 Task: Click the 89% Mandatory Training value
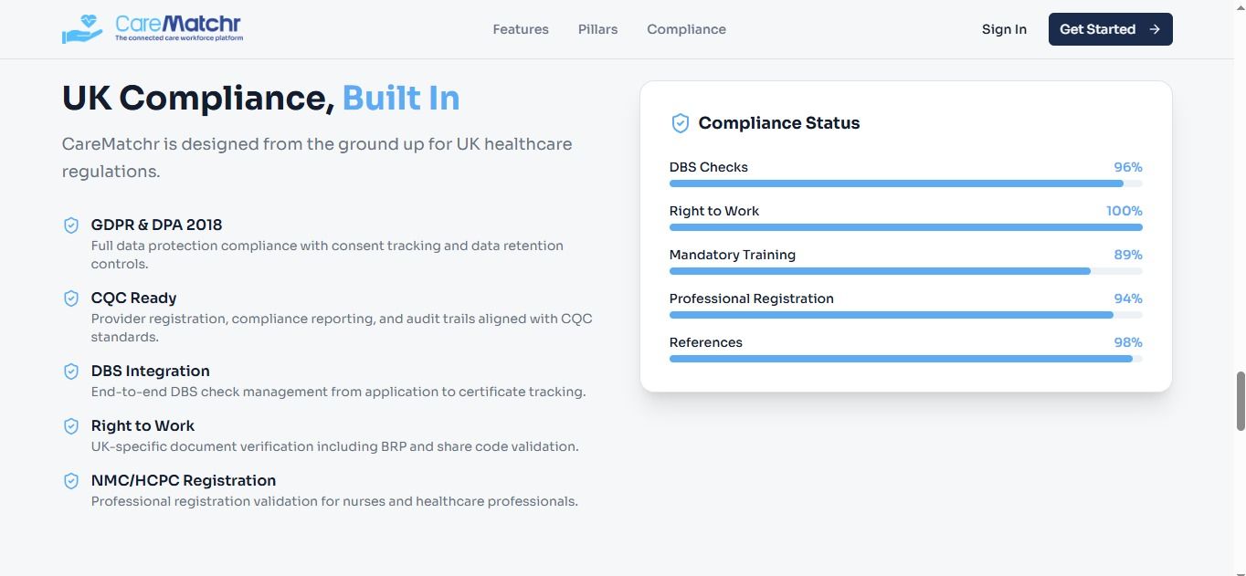[x=1127, y=255]
